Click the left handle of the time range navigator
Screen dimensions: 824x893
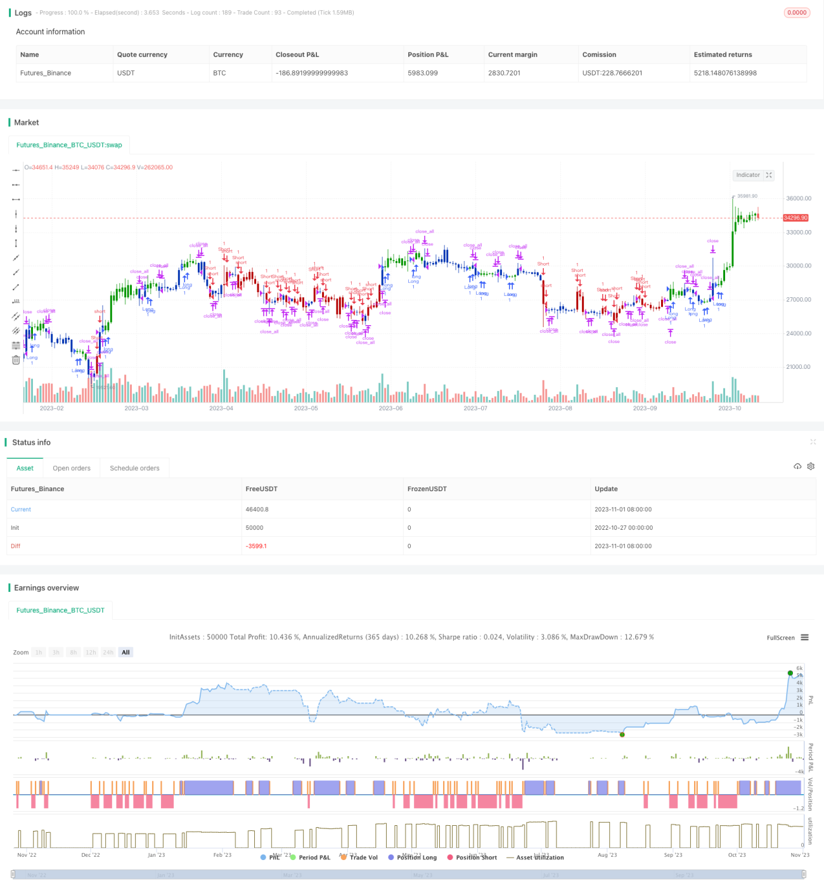(x=15, y=875)
